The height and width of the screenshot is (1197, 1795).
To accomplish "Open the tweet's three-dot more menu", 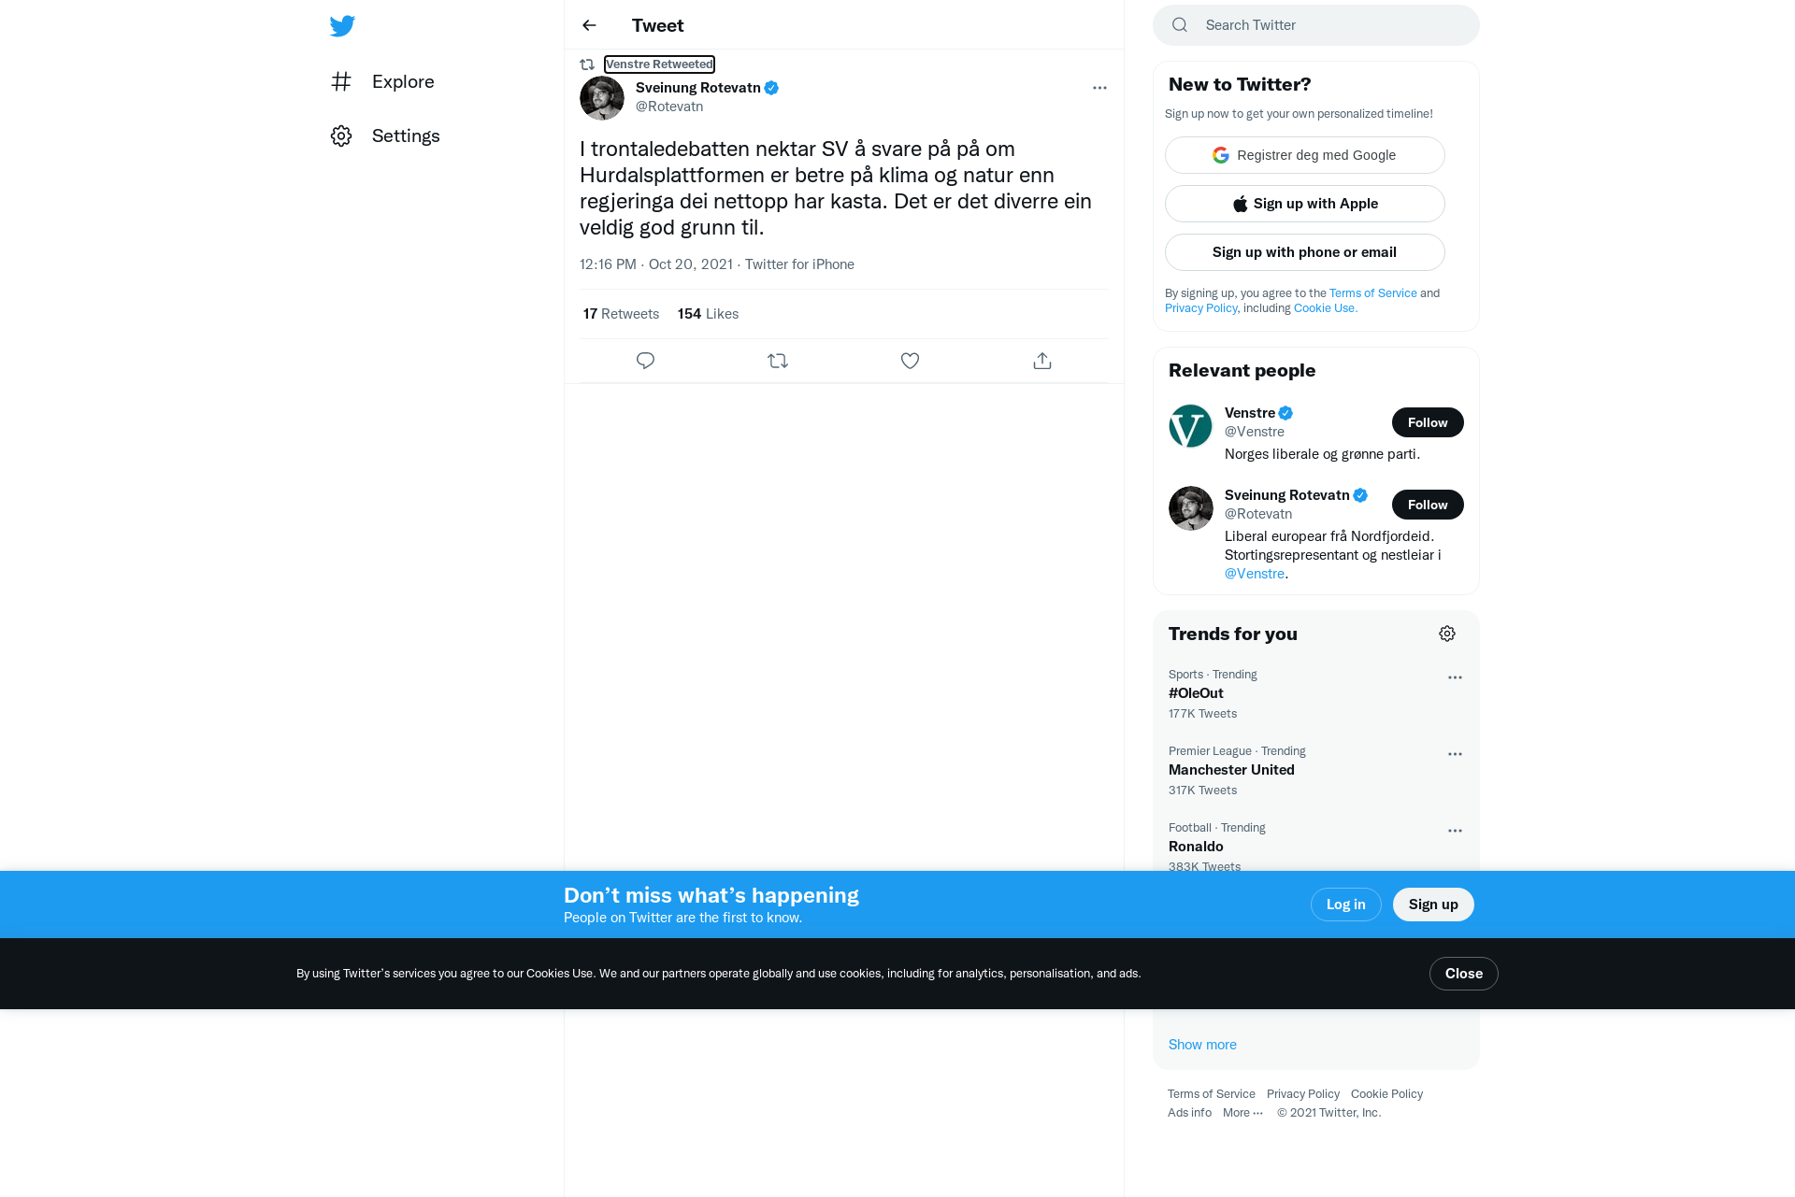I will pyautogui.click(x=1099, y=88).
